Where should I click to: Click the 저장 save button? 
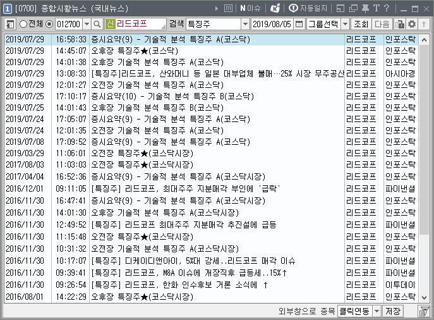(x=393, y=311)
